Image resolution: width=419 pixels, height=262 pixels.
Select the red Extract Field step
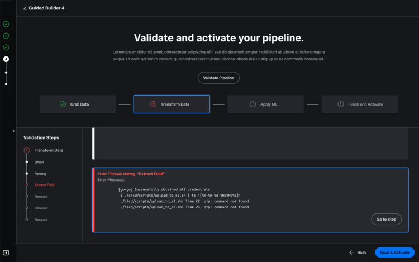[x=44, y=185]
